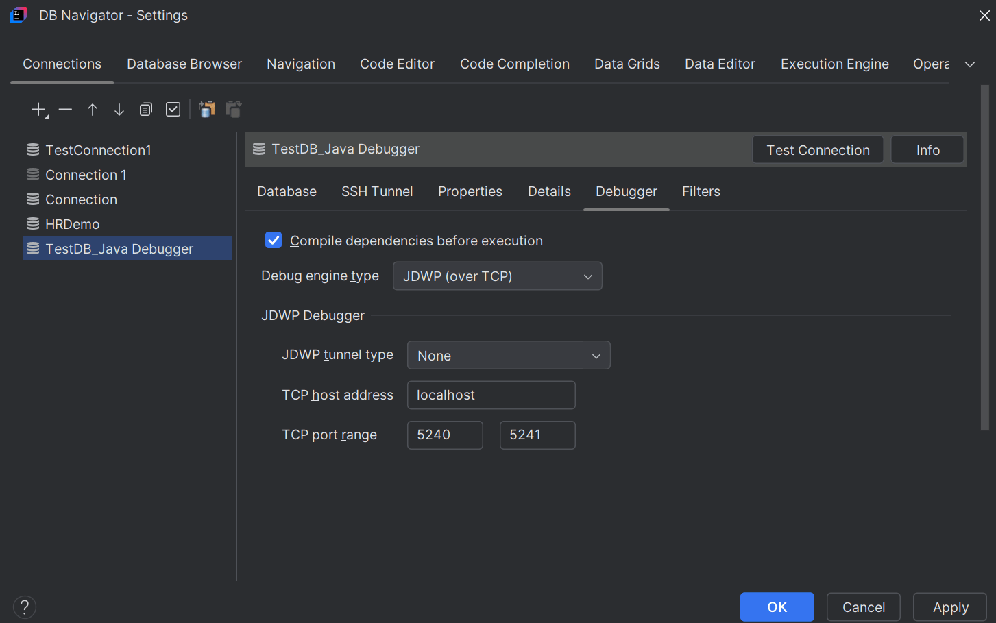This screenshot has height=623, width=996.
Task: Select the entry named just Connection in the list
Action: [127, 199]
